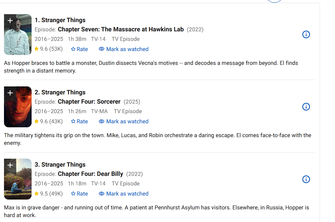Click the info icon for Dear Billy episode
This screenshot has width=335, height=222.
[x=306, y=179]
